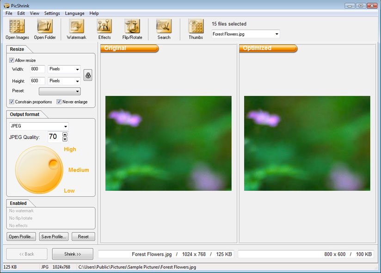Open the Edit menu
This screenshot has height=273, width=381.
tap(21, 13)
